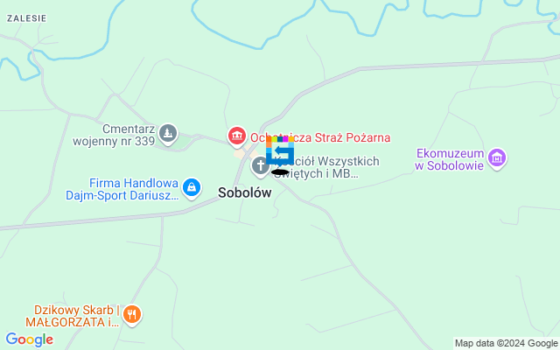
Task: Click the orange restaurant fork-and-knife pin
Action: (x=132, y=316)
